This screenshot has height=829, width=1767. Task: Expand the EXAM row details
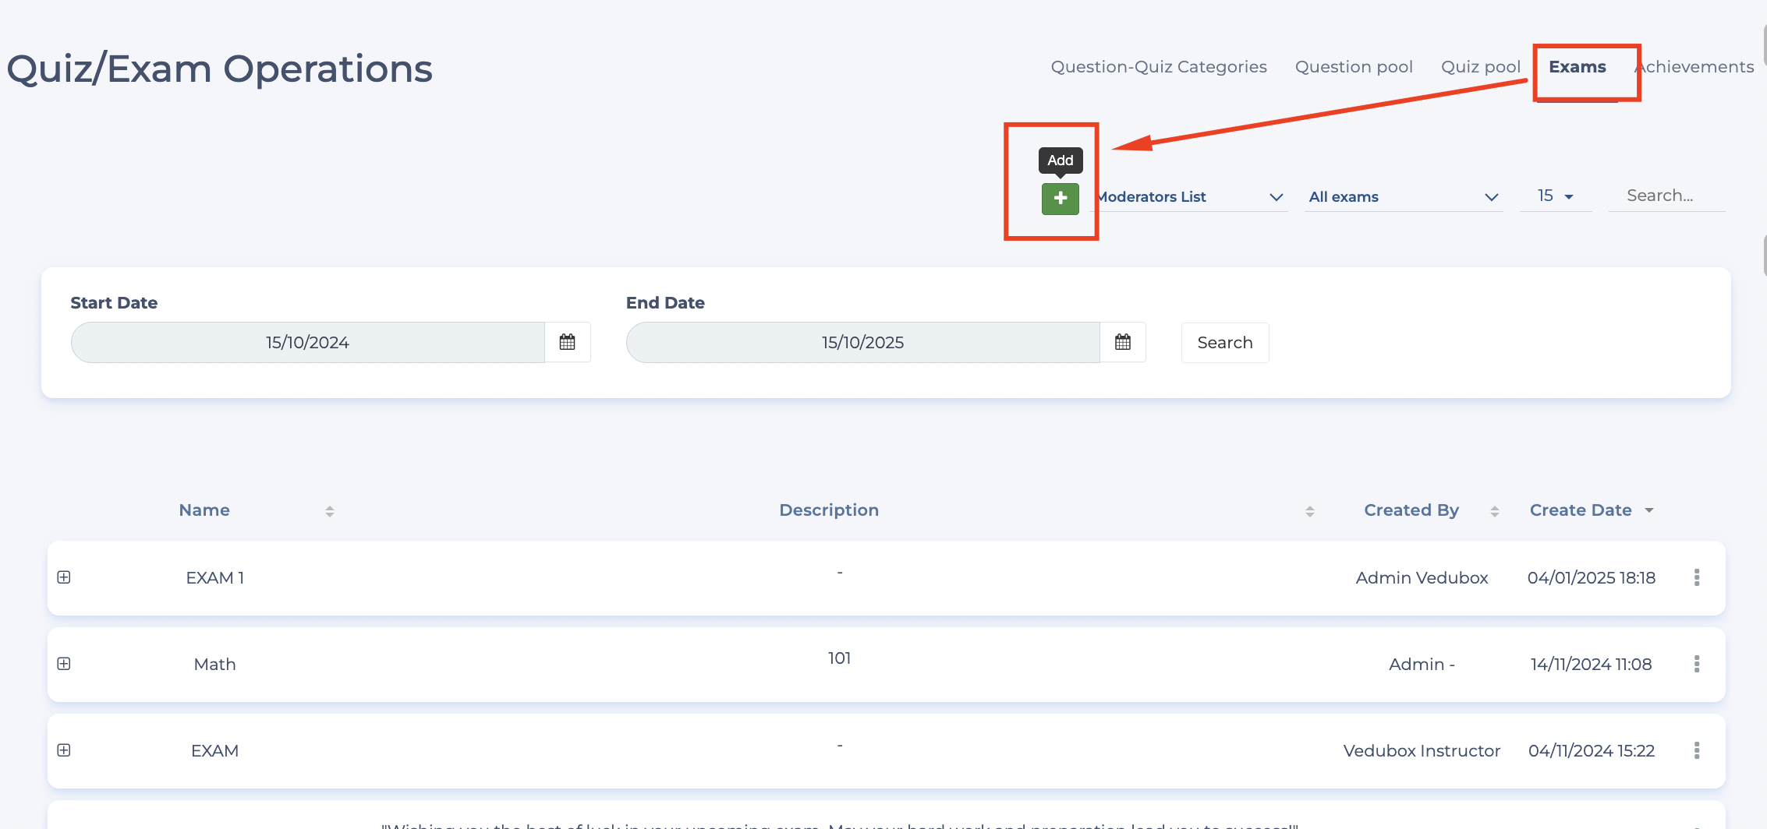click(64, 750)
